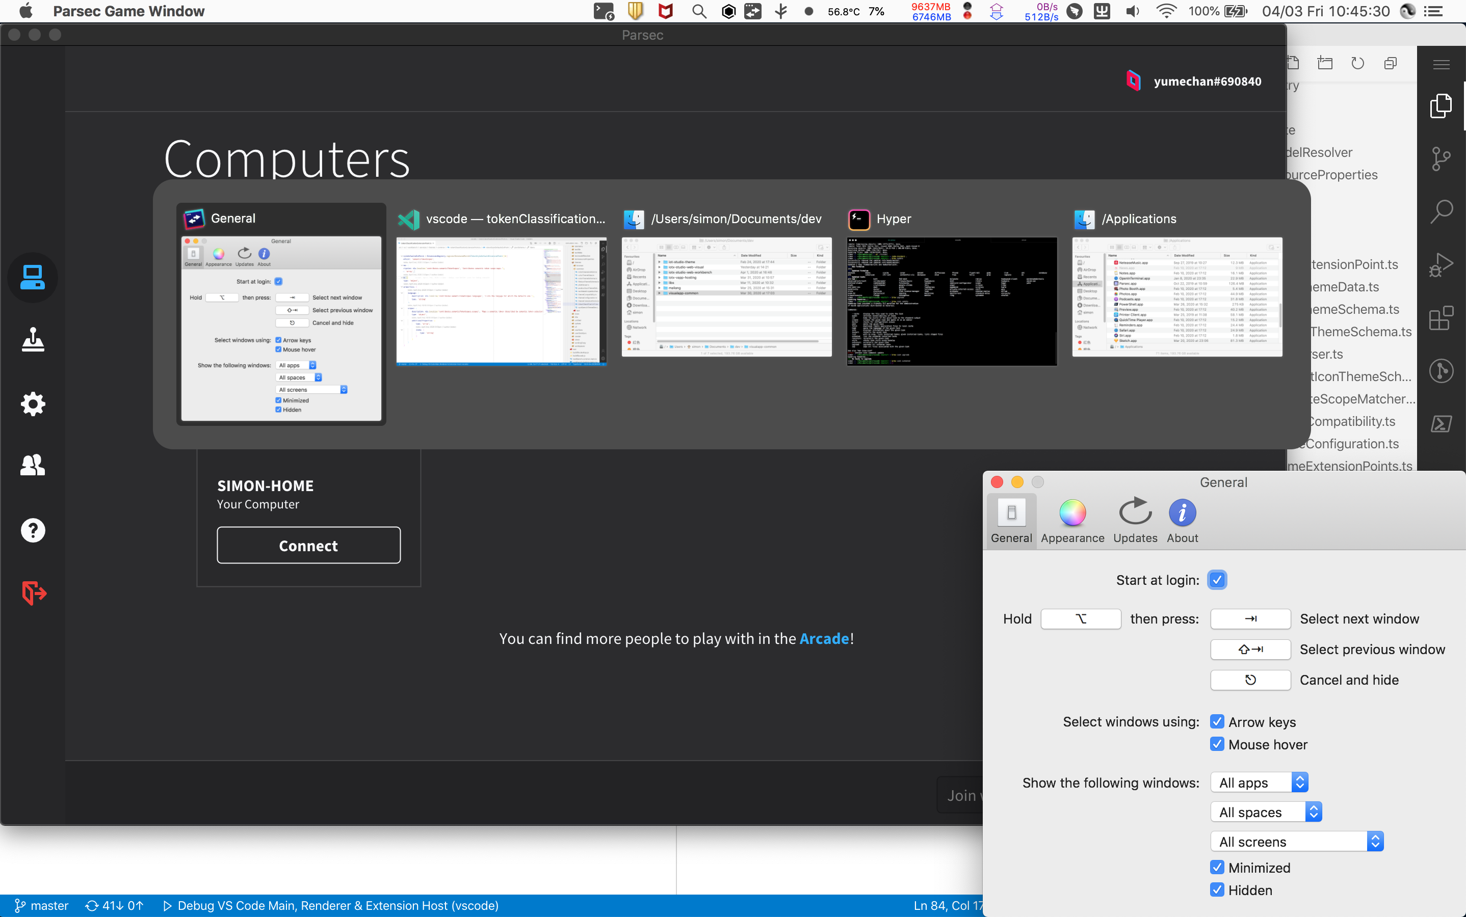1466x917 pixels.
Task: Open the Arcade joystick icon in the sidebar
Action: coord(33,340)
